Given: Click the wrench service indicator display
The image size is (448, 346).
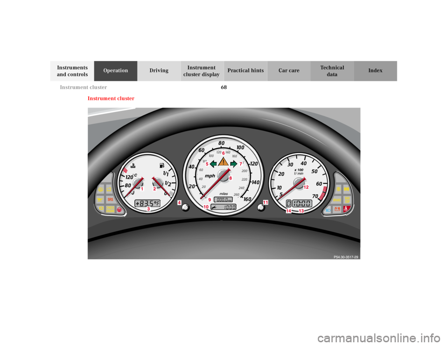Looking at the screenshot, I should point(224,207).
